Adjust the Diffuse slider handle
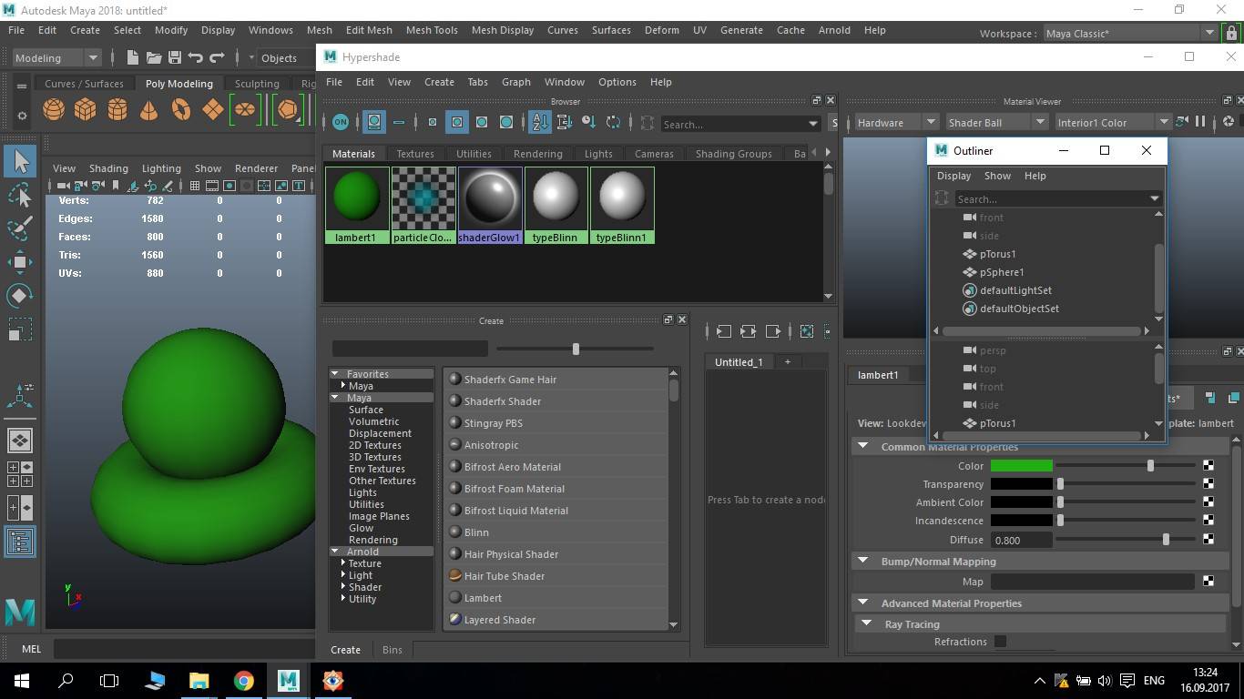 (1166, 540)
